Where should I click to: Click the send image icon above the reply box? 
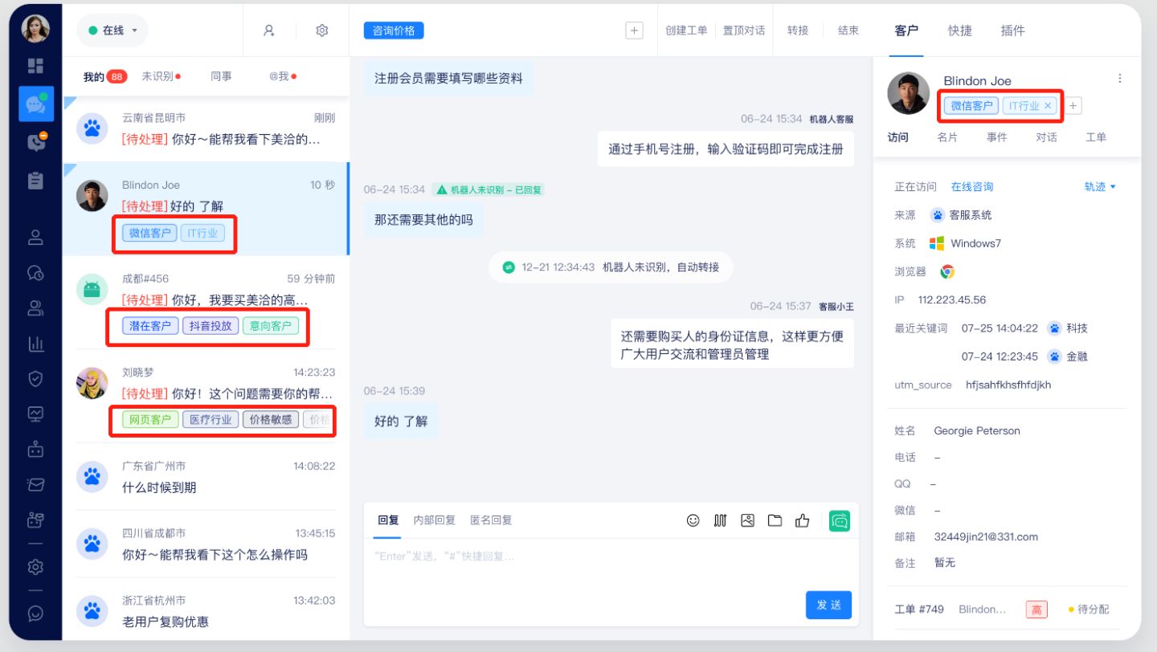[747, 520]
